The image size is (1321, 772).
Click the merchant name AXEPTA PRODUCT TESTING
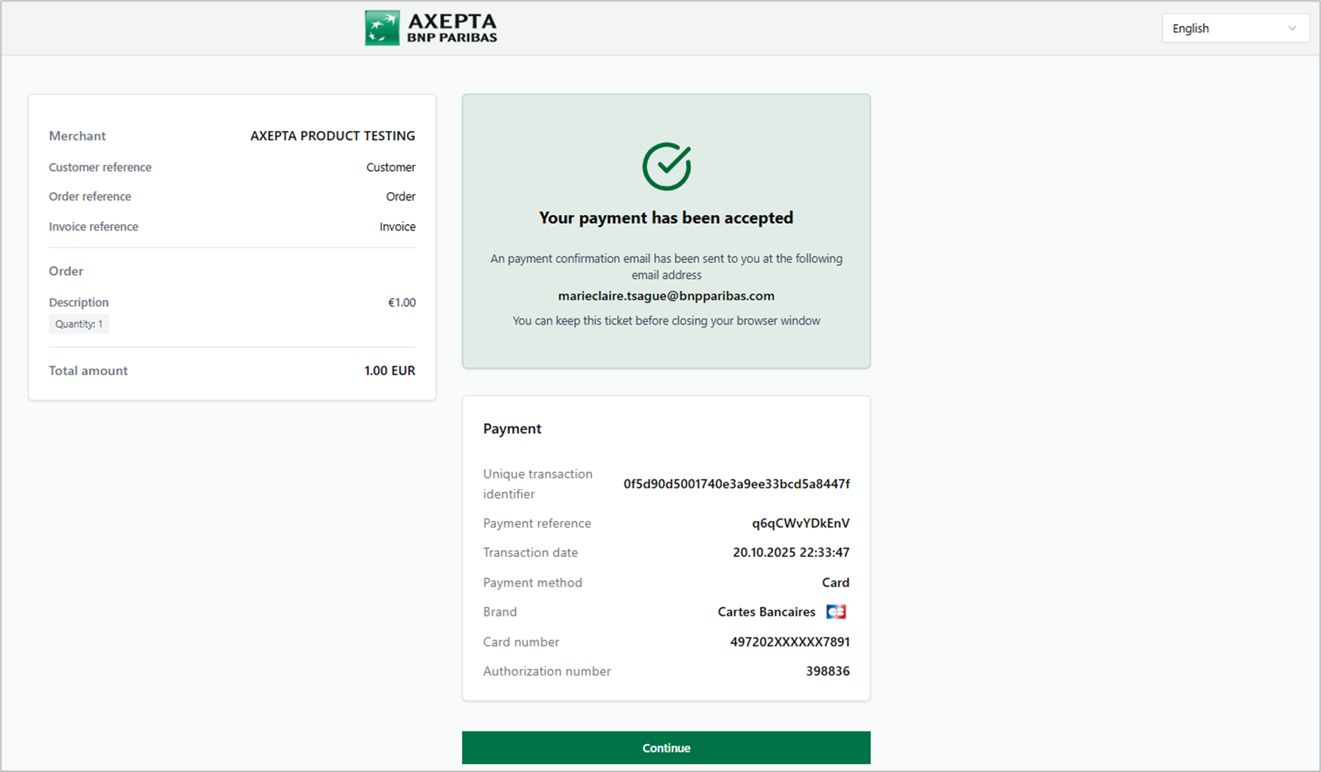click(x=332, y=136)
